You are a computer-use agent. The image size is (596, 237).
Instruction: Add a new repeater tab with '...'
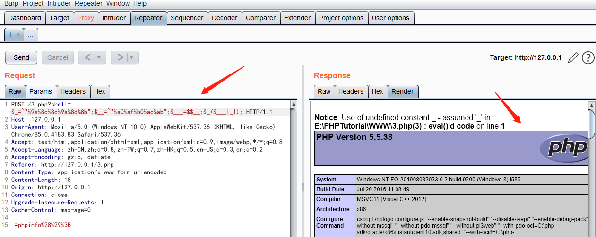click(30, 34)
